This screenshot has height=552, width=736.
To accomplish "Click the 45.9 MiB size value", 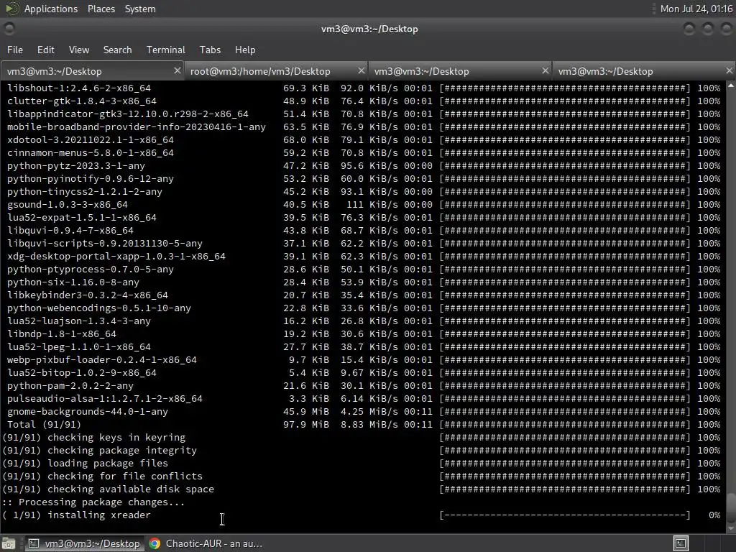I will (x=306, y=411).
